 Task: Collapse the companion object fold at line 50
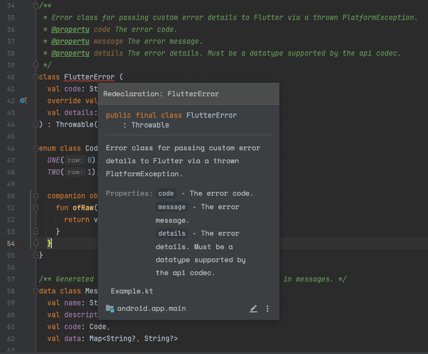click(36, 196)
